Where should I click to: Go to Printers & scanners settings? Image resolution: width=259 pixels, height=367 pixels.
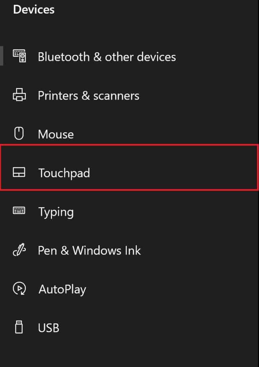[x=88, y=96]
